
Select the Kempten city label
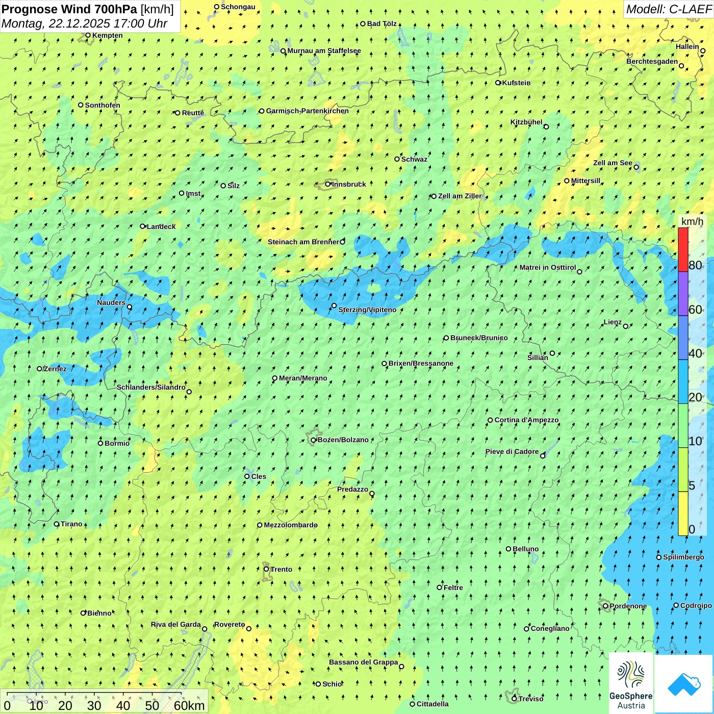point(107,35)
